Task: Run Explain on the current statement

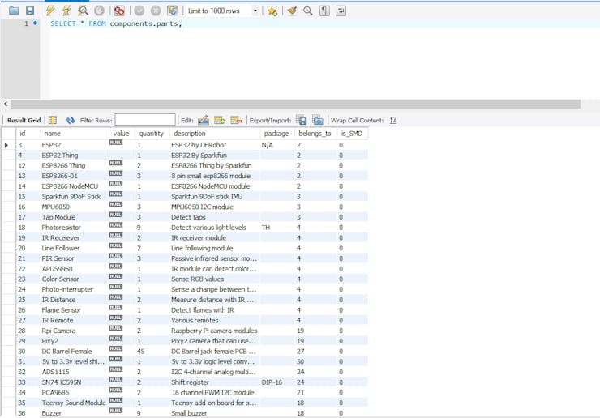Action: [x=83, y=11]
